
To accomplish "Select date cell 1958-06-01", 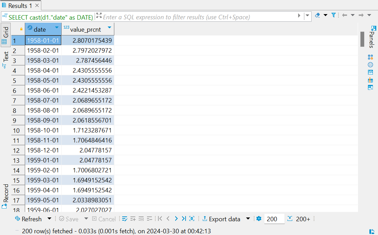I will click(x=43, y=90).
